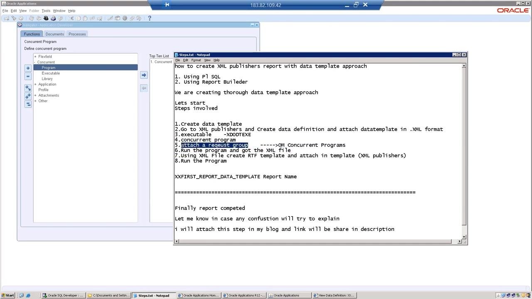Viewport: 532px width, 299px height.
Task: Expand the Application tree node
Action: (35, 84)
